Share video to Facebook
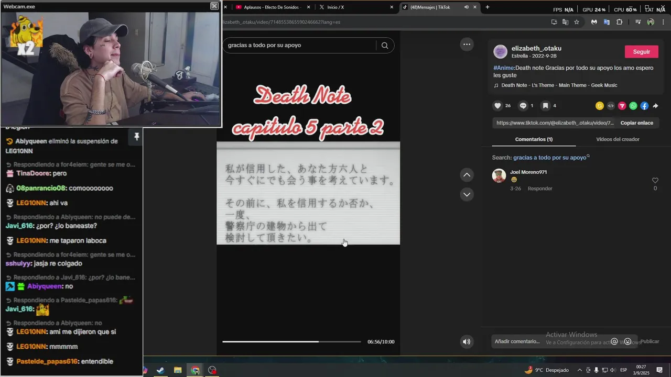 (x=644, y=106)
